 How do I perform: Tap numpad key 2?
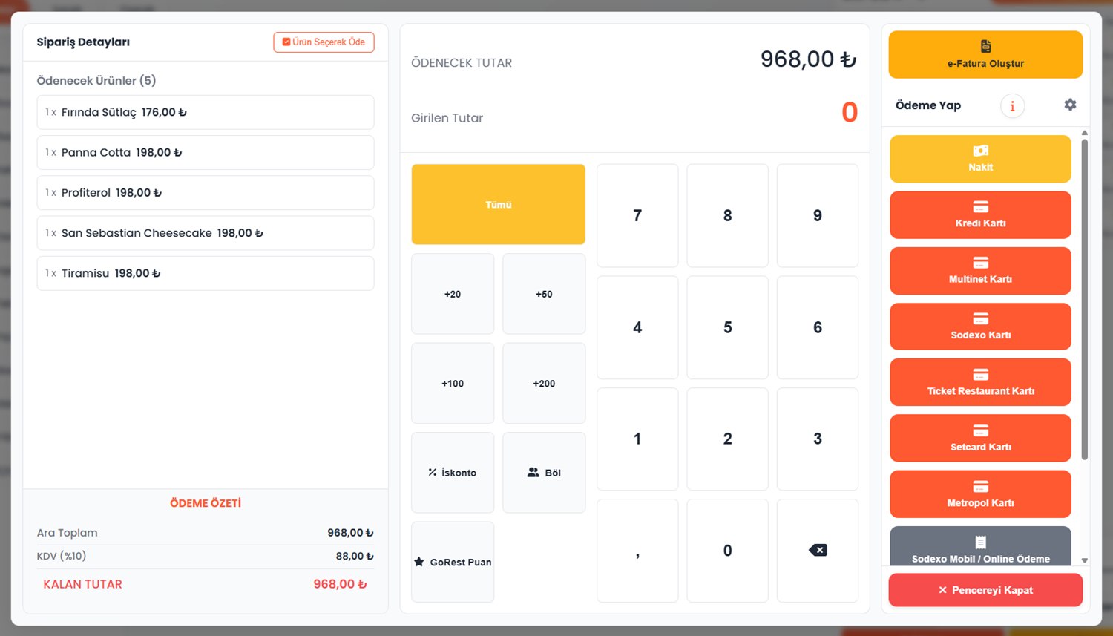[727, 439]
